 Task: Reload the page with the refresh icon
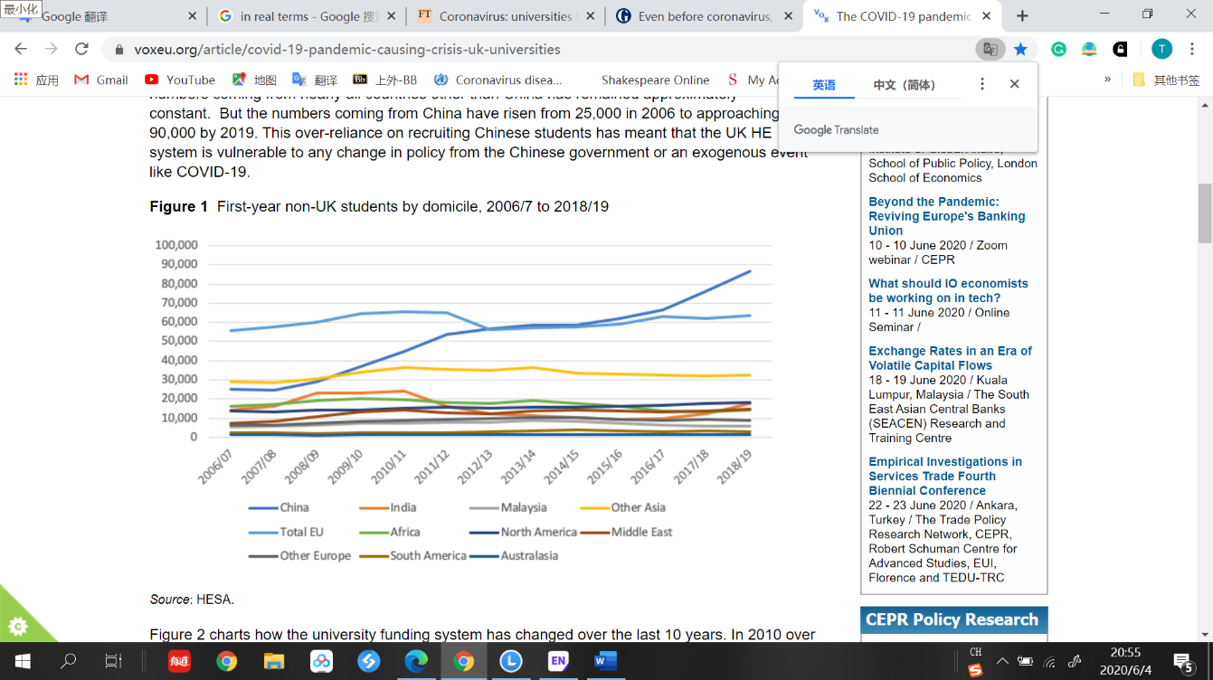coord(81,50)
